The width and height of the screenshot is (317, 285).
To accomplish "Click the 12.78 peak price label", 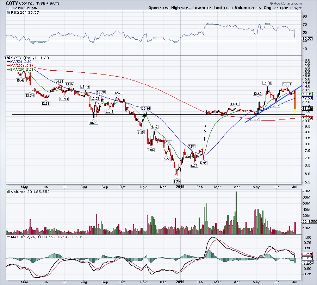I will coord(101,92).
